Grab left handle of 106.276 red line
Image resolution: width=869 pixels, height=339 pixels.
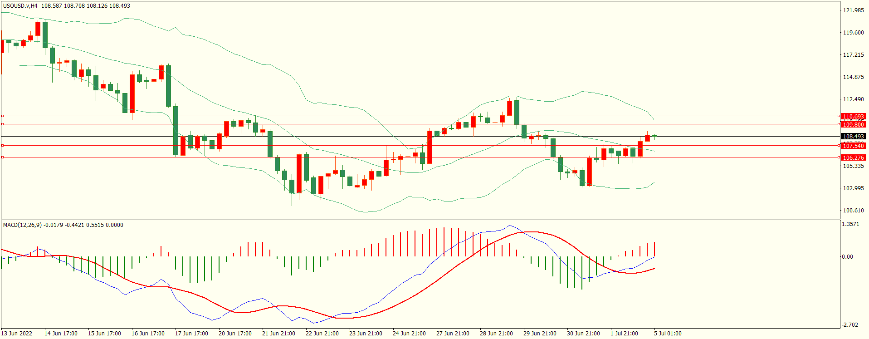coord(2,157)
